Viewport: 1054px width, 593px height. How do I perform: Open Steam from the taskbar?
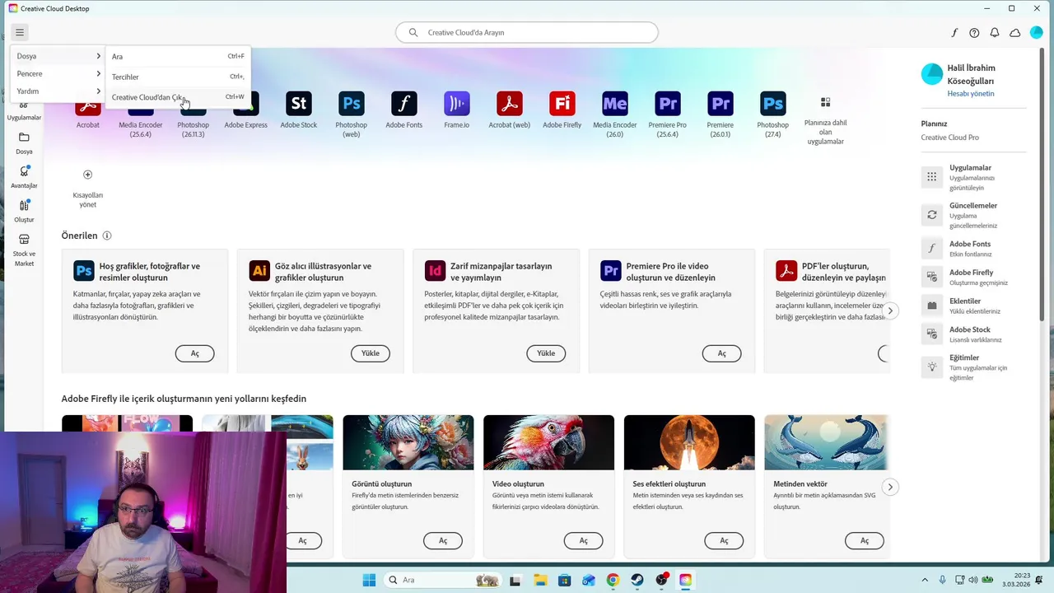tap(637, 580)
